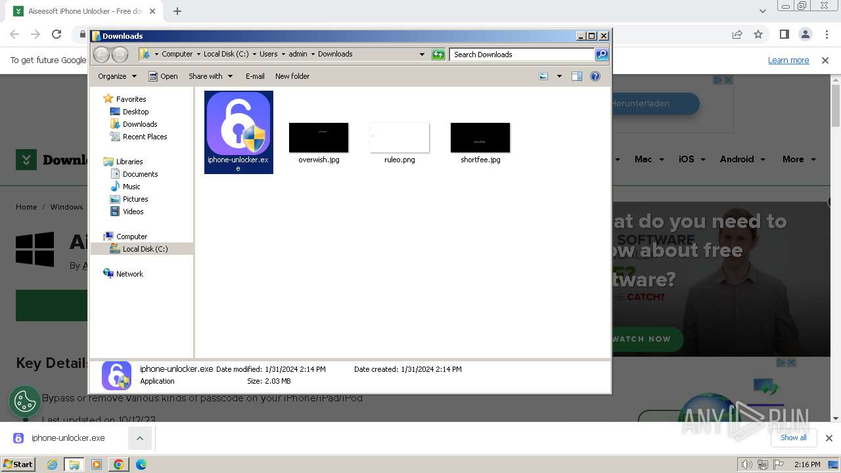Open the address bar history dropdown
Viewport: 841px width, 473px height.
422,55
